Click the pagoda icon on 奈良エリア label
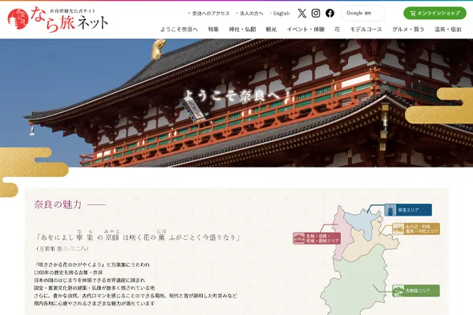This screenshot has height=315, width=473. 390,210
